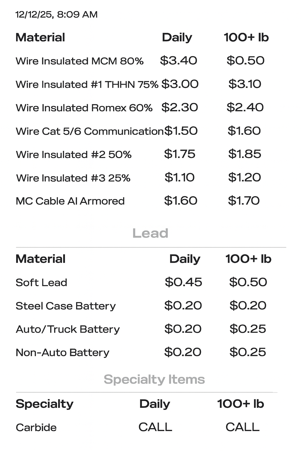
Task: Click the Lead section heading
Action: [x=150, y=233]
